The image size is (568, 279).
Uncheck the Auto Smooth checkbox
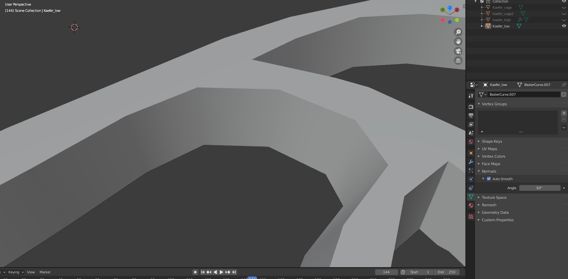tap(489, 179)
